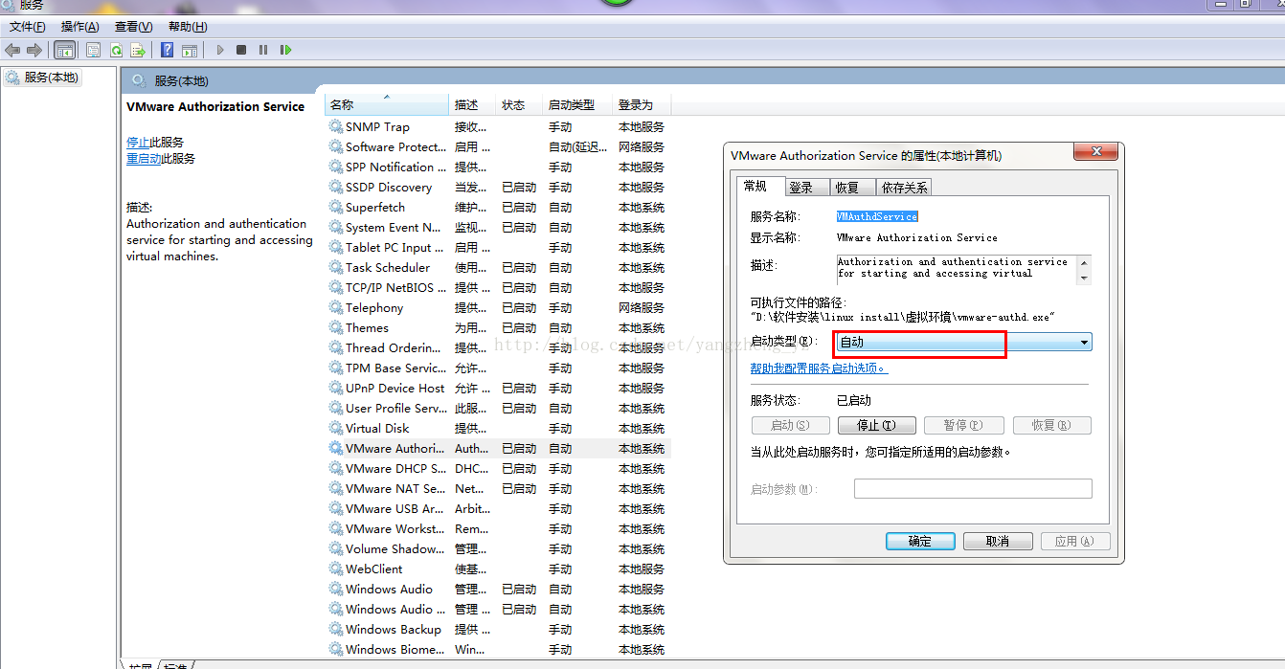Select the VMware USB Ar... service row

[x=498, y=508]
